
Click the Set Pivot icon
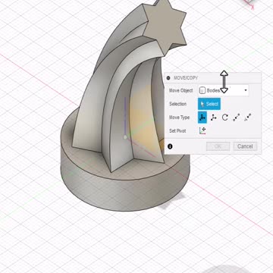tap(202, 130)
